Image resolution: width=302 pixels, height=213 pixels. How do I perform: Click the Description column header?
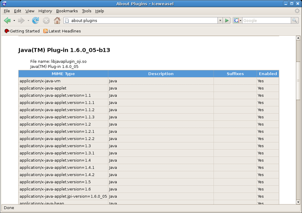point(161,74)
